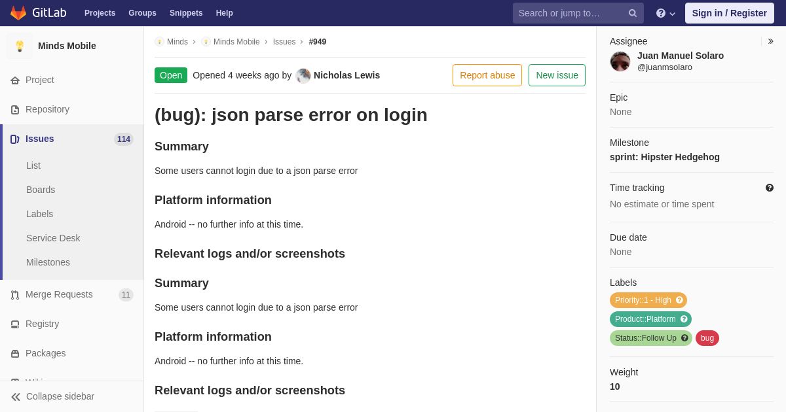Open the Service Desk sidebar item
This screenshot has height=412, width=786.
point(53,238)
